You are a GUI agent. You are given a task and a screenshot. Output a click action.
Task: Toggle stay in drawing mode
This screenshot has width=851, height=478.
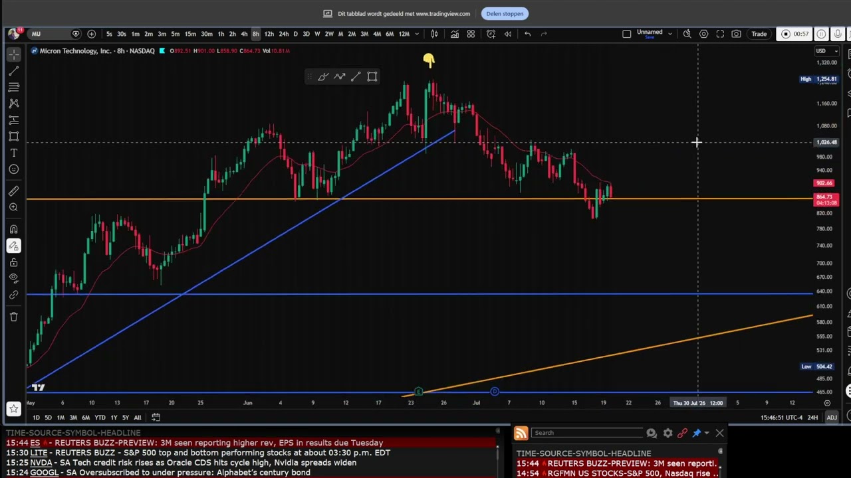pyautogui.click(x=13, y=246)
